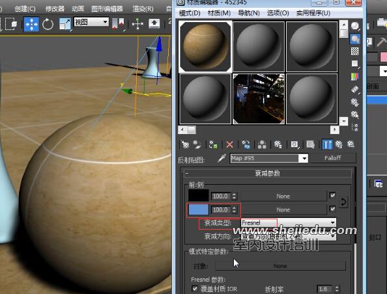Click the red X Reset Map icon
Screen dimensions: 387x294
[x=230, y=144]
